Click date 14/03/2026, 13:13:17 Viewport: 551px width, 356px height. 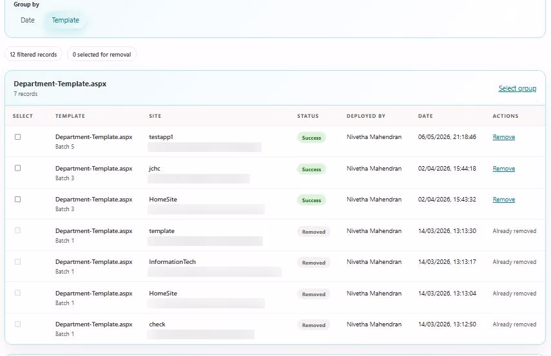click(x=447, y=262)
